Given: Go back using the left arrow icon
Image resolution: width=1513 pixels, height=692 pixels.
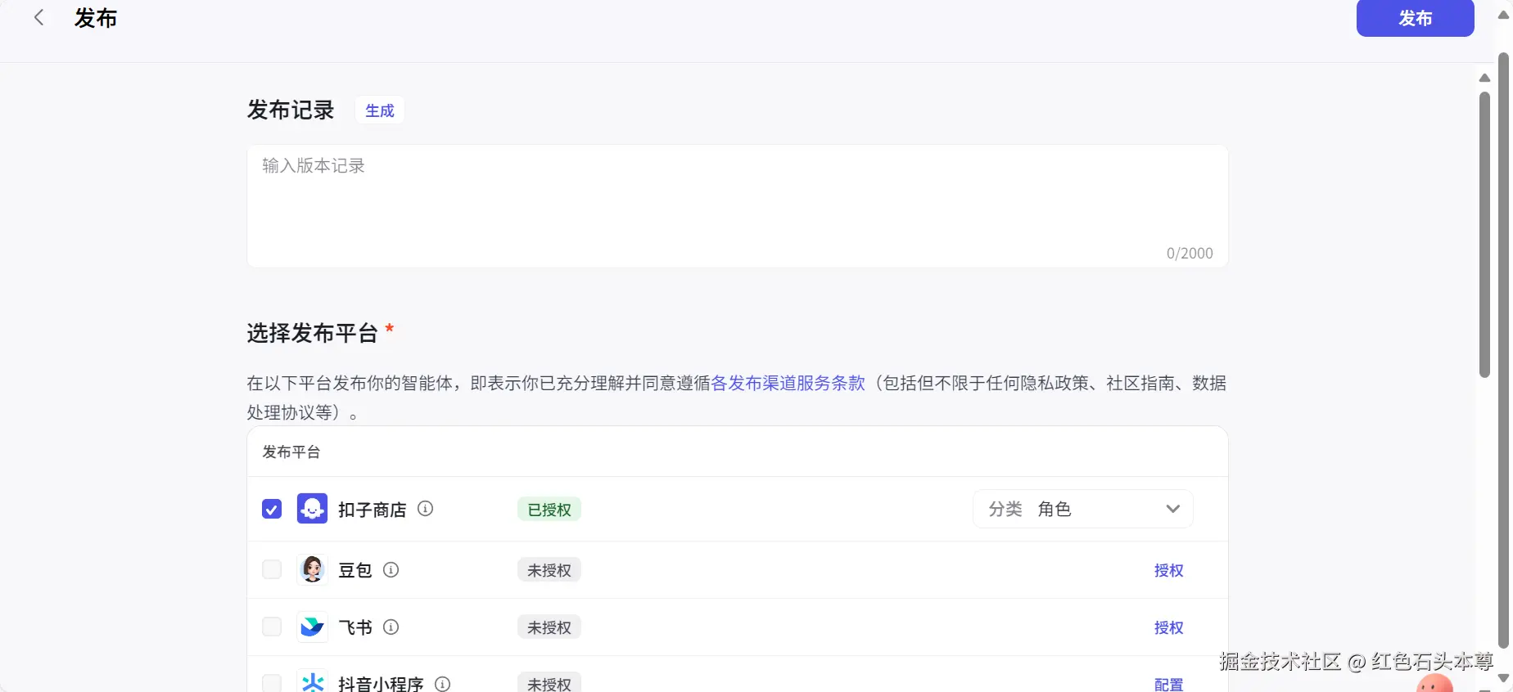Looking at the screenshot, I should pyautogui.click(x=38, y=18).
